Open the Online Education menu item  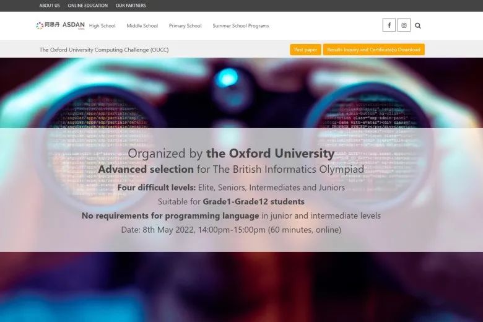88,6
